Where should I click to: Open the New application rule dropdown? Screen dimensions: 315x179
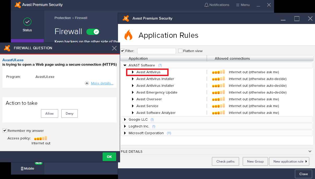tap(289, 162)
